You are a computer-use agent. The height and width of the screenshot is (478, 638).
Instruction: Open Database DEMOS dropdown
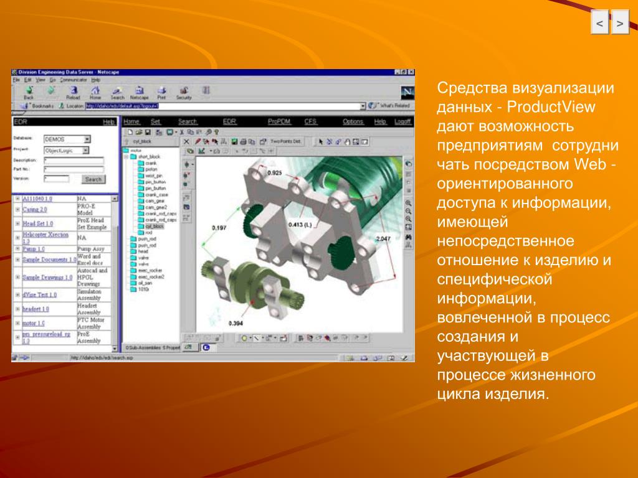[87, 139]
